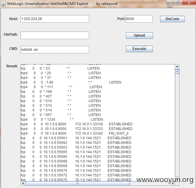Click the Java app icon in title bar
The image size is (196, 188).
3,4
